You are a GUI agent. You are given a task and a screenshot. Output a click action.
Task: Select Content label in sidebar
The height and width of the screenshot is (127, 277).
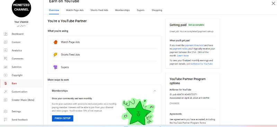coord(16,42)
